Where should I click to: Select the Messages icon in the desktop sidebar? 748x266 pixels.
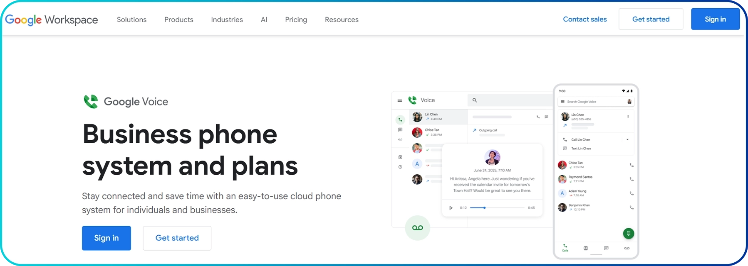(400, 130)
